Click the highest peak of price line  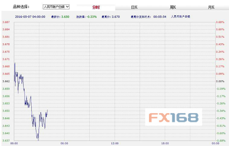tap(15, 63)
